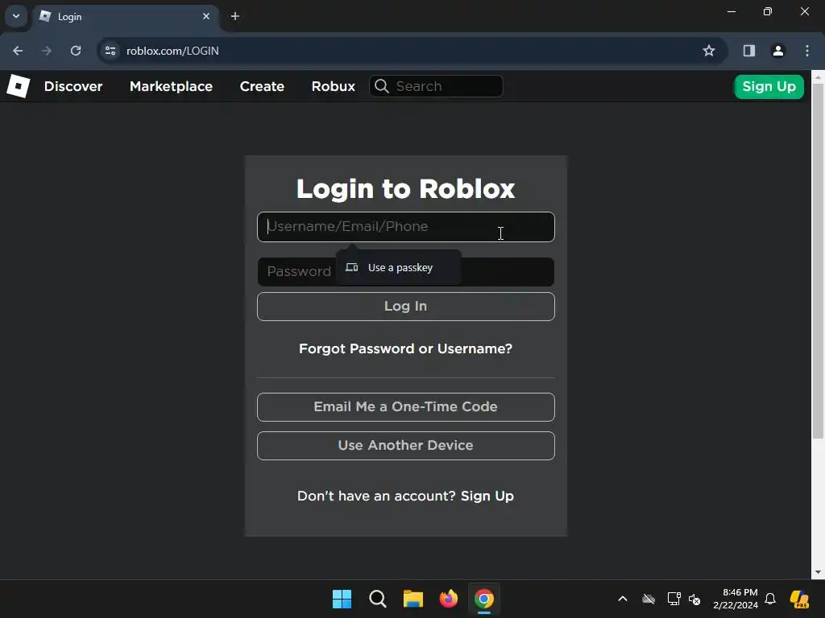Viewport: 825px width, 618px height.
Task: Click the Roblox Search input box
Action: 436,86
